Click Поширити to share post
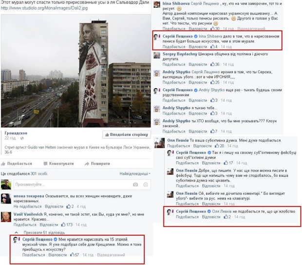The width and height of the screenshot is (302, 265). [x=97, y=164]
